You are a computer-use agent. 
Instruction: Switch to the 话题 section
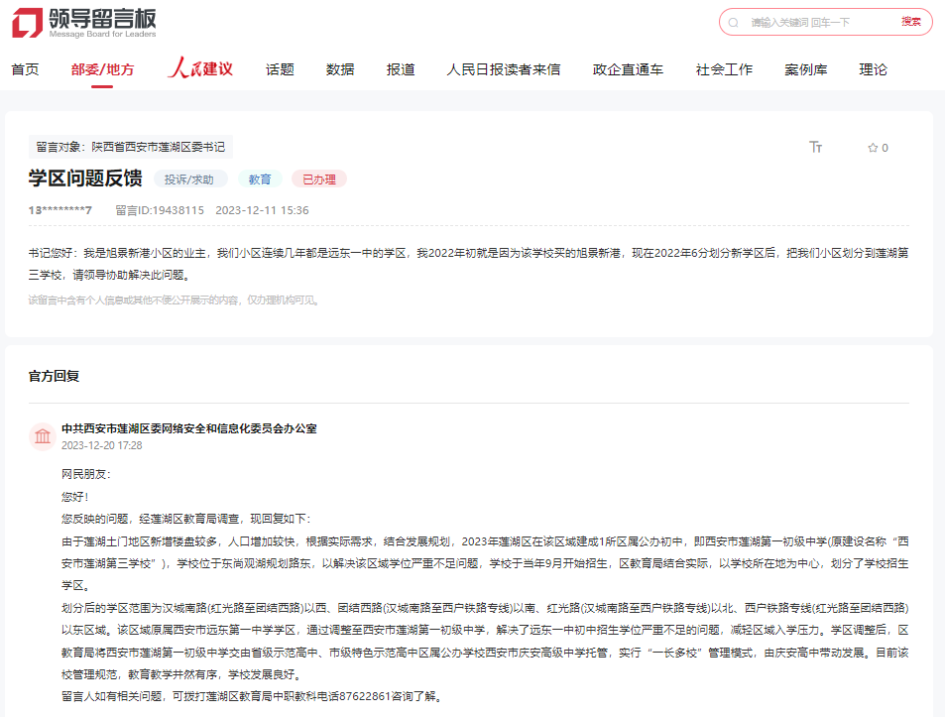279,69
